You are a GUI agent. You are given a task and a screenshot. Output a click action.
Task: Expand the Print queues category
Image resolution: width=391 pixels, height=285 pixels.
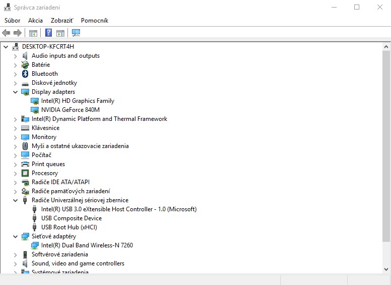coord(16,165)
